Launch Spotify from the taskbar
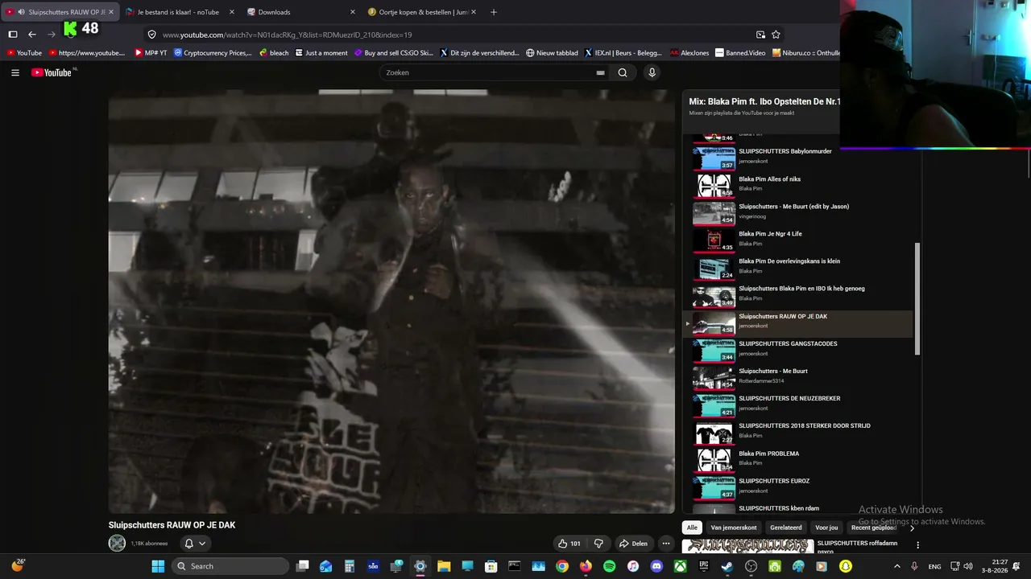Image resolution: width=1031 pixels, height=579 pixels. pyautogui.click(x=609, y=566)
